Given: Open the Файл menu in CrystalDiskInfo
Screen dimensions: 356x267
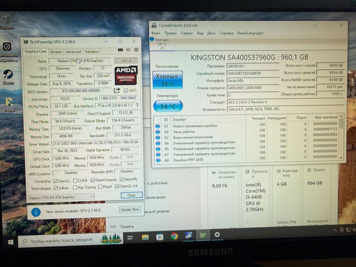Looking at the screenshot, I should [x=156, y=33].
